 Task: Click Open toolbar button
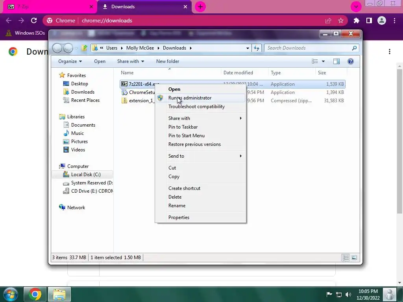pos(100,61)
